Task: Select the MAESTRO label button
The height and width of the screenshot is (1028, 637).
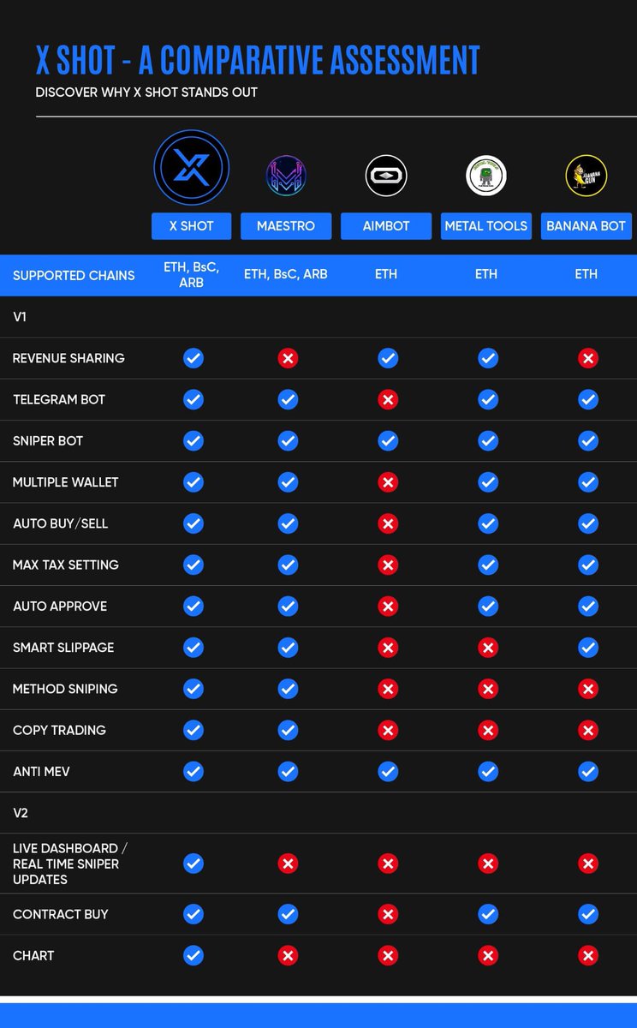Action: (286, 226)
